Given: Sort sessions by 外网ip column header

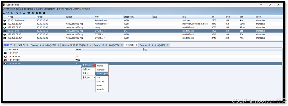Looking at the screenshot, I should coord(21,17).
